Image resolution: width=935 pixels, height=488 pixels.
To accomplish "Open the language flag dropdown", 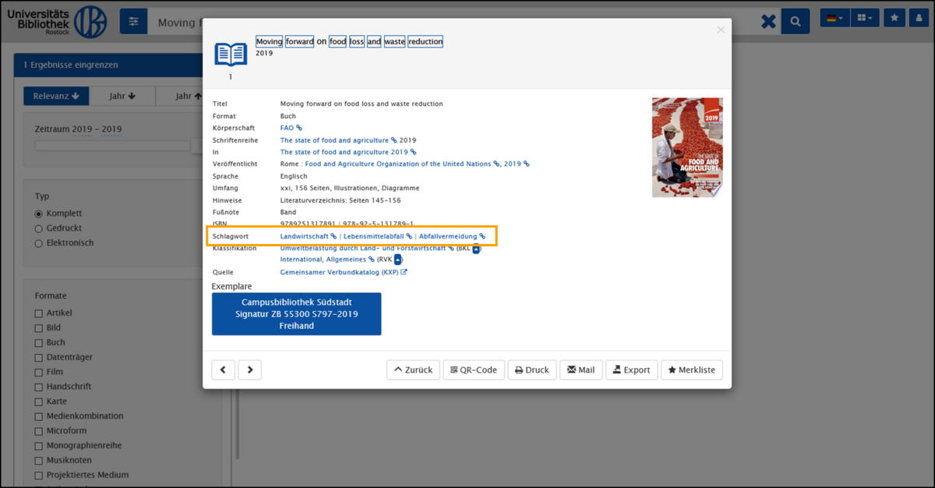I will click(x=834, y=17).
